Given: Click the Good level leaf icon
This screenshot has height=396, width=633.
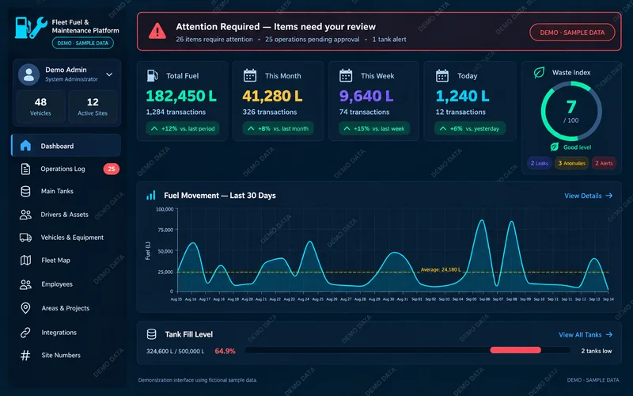Looking at the screenshot, I should tap(555, 147).
